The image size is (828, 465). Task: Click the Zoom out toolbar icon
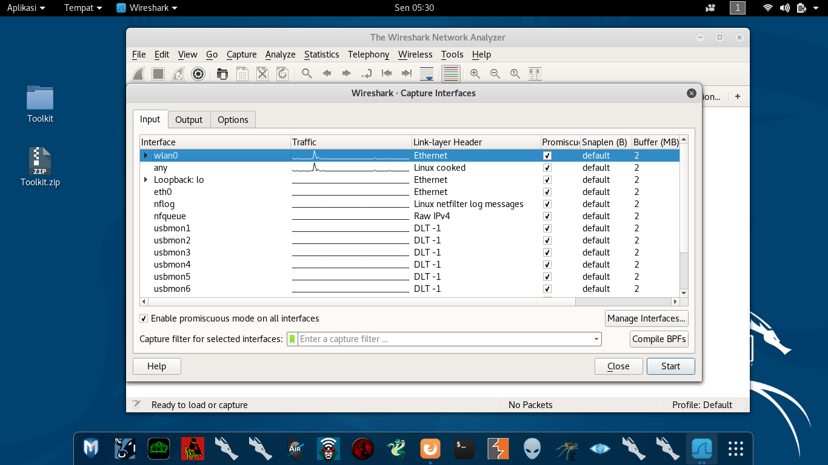[x=495, y=74]
